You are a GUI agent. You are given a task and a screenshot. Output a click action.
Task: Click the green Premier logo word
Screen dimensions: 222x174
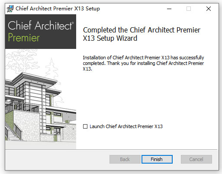pos(24,38)
